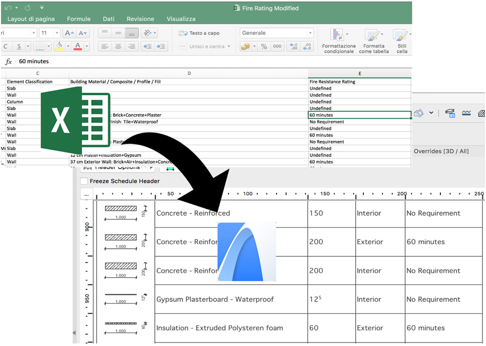Click the Unisci e centra button
This screenshot has height=346, width=486.
(202, 46)
